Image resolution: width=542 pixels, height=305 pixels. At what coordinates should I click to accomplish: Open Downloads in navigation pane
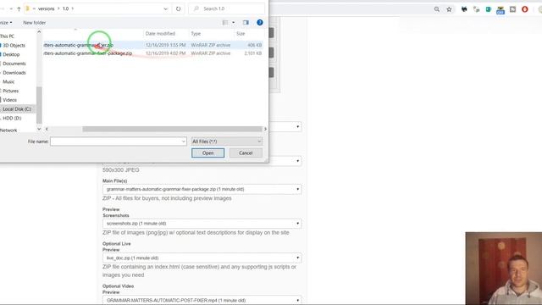[14, 73]
